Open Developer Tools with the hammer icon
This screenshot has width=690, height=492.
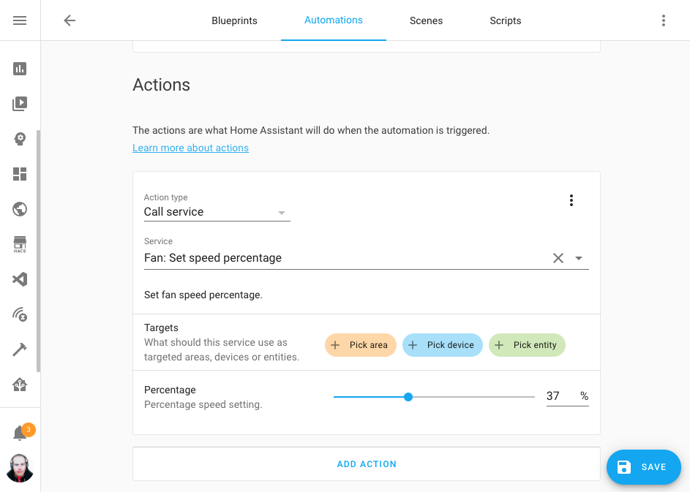coord(20,349)
